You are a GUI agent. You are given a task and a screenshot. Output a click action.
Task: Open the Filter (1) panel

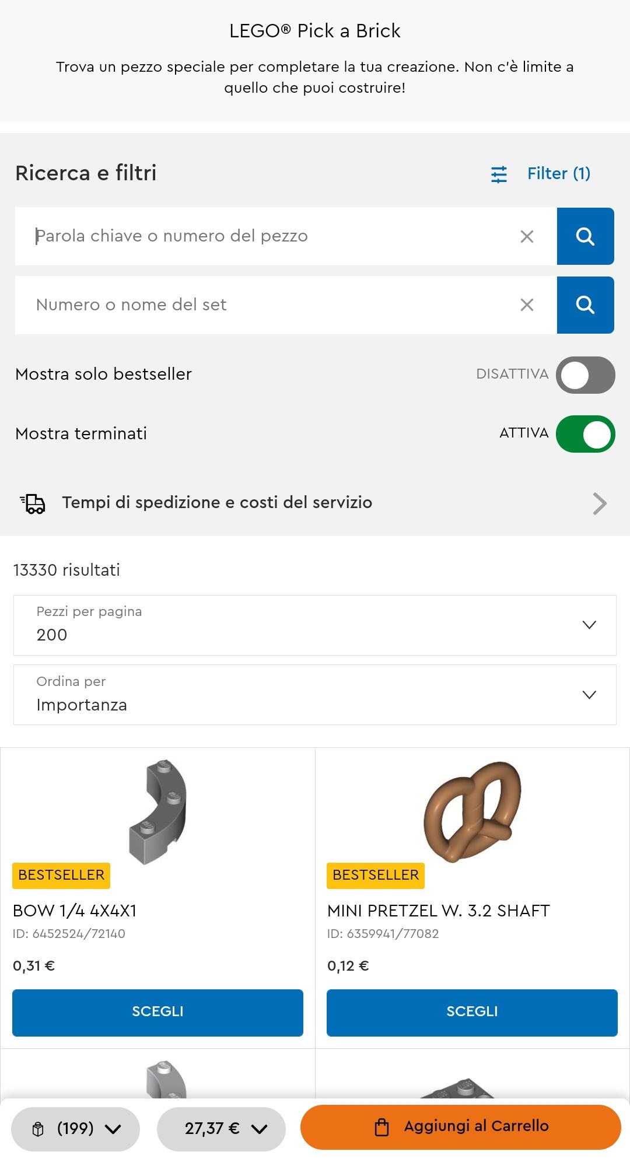click(x=558, y=174)
